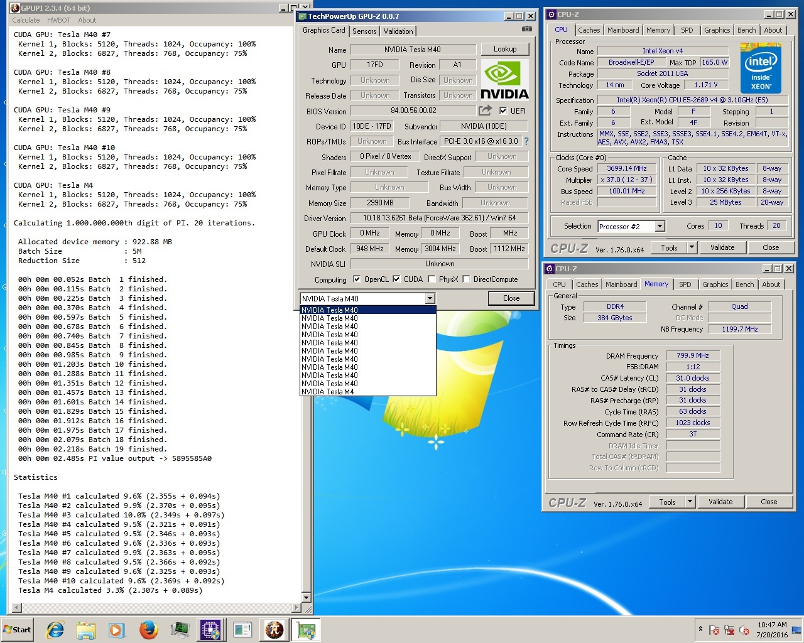Viewport: 804px width, 643px height.
Task: Click the GPUPI title bar icon
Action: click(15, 8)
